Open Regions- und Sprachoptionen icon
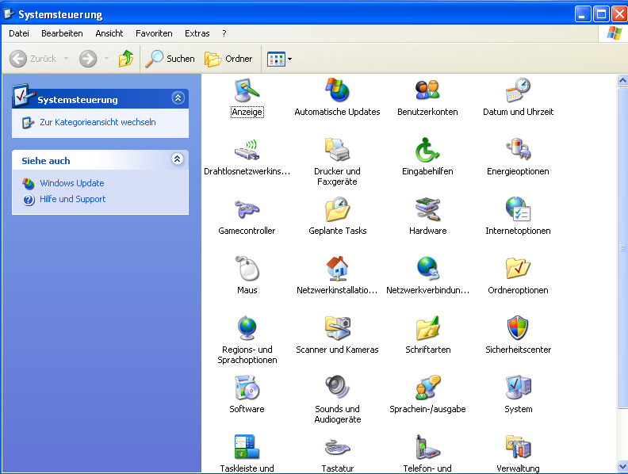 click(247, 328)
